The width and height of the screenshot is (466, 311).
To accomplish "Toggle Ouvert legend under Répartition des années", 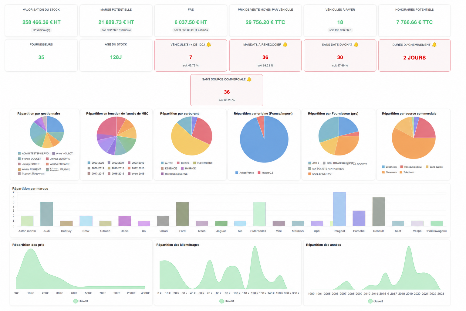I will coord(375,301).
